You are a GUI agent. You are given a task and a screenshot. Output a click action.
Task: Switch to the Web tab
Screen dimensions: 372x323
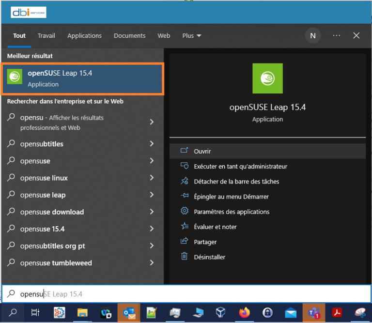pyautogui.click(x=164, y=35)
